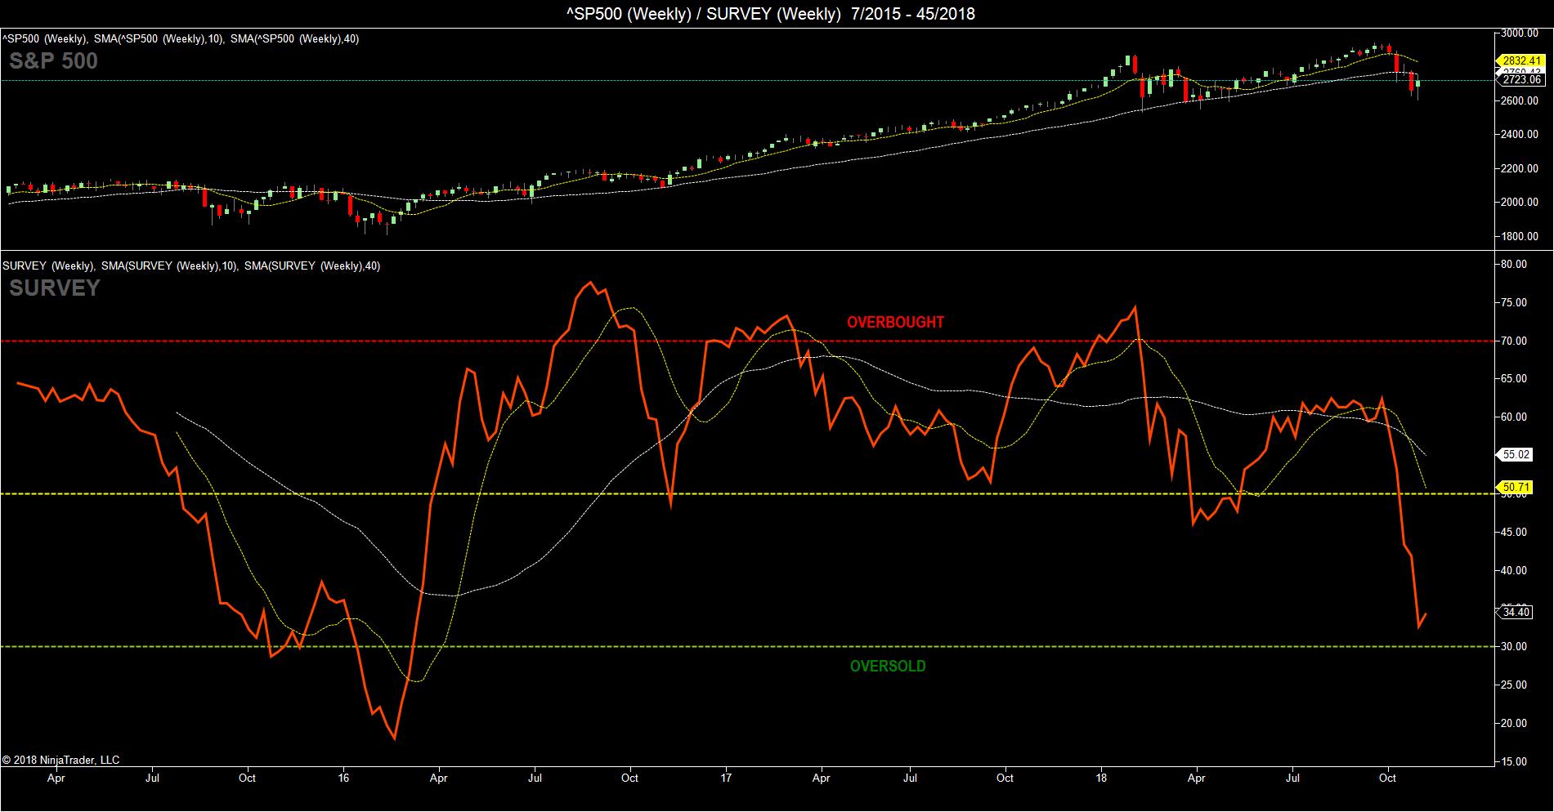The width and height of the screenshot is (1554, 812).
Task: Click the 2723.06 last price marker
Action: pyautogui.click(x=1521, y=79)
